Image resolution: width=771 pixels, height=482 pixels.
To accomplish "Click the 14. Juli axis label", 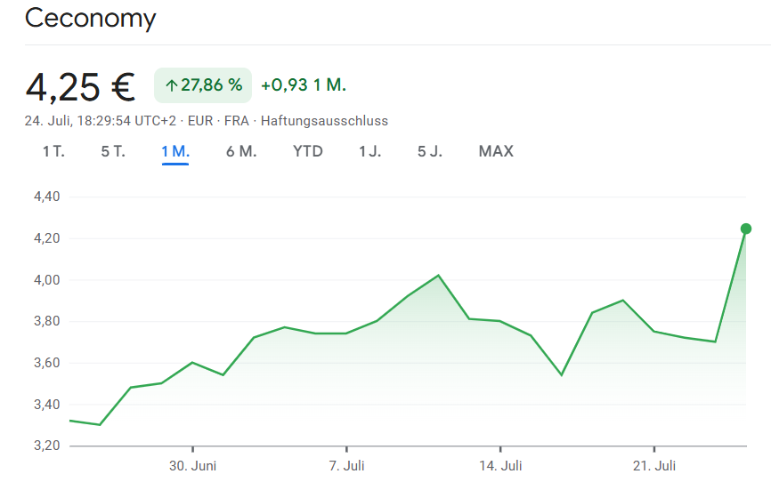I will click(x=500, y=466).
